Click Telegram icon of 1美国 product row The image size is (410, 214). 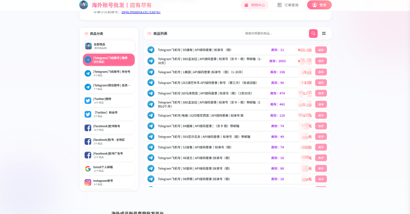pyautogui.click(x=151, y=72)
